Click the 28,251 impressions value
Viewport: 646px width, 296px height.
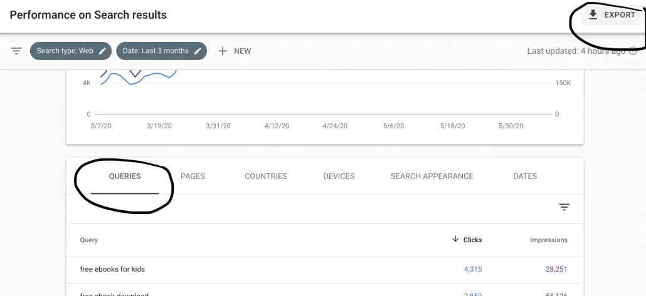[556, 270]
